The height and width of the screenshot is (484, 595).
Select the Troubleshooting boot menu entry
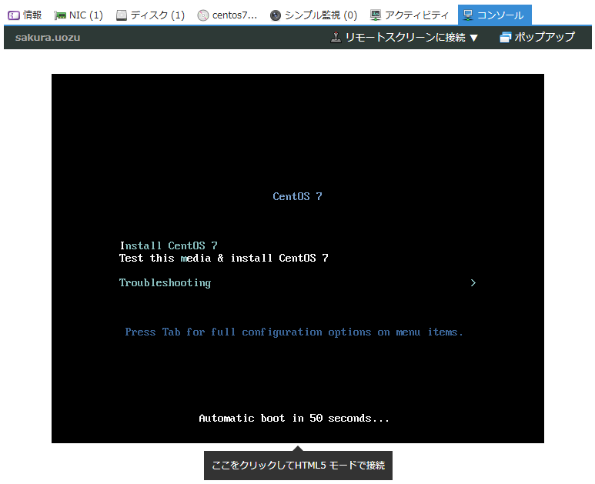(165, 282)
